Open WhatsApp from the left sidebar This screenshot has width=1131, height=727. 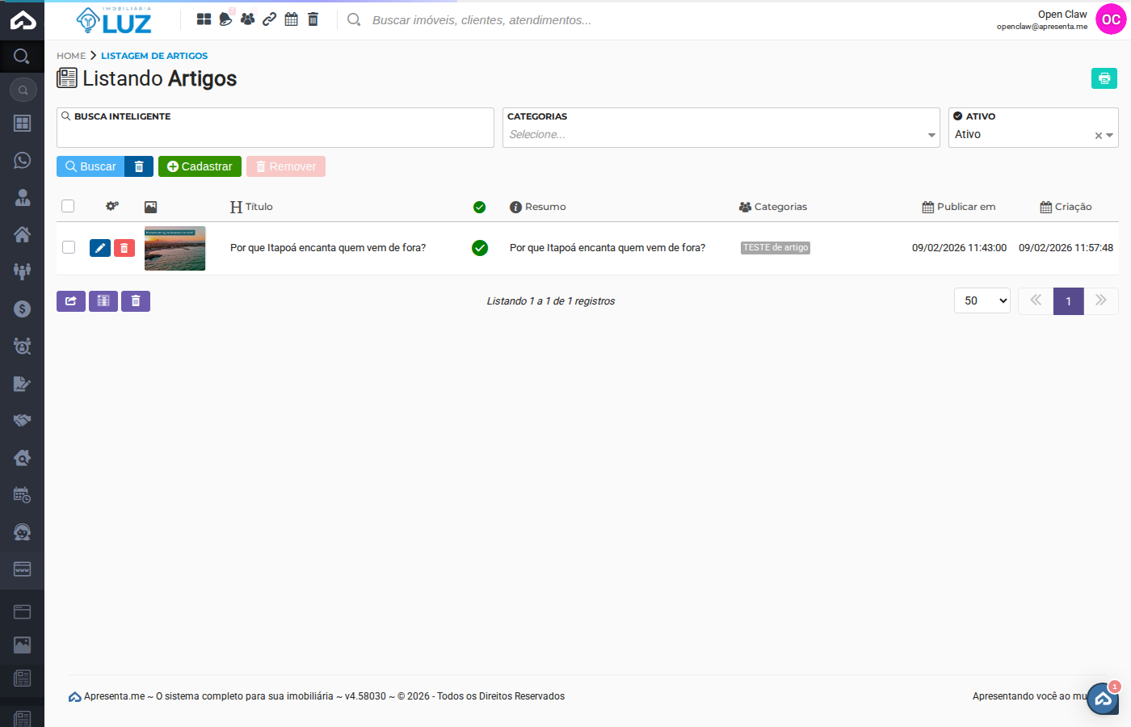tap(22, 160)
